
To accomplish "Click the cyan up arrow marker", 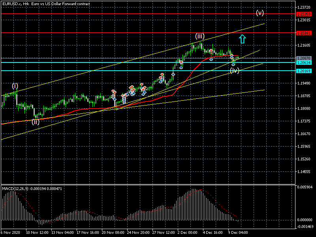I will point(243,38).
